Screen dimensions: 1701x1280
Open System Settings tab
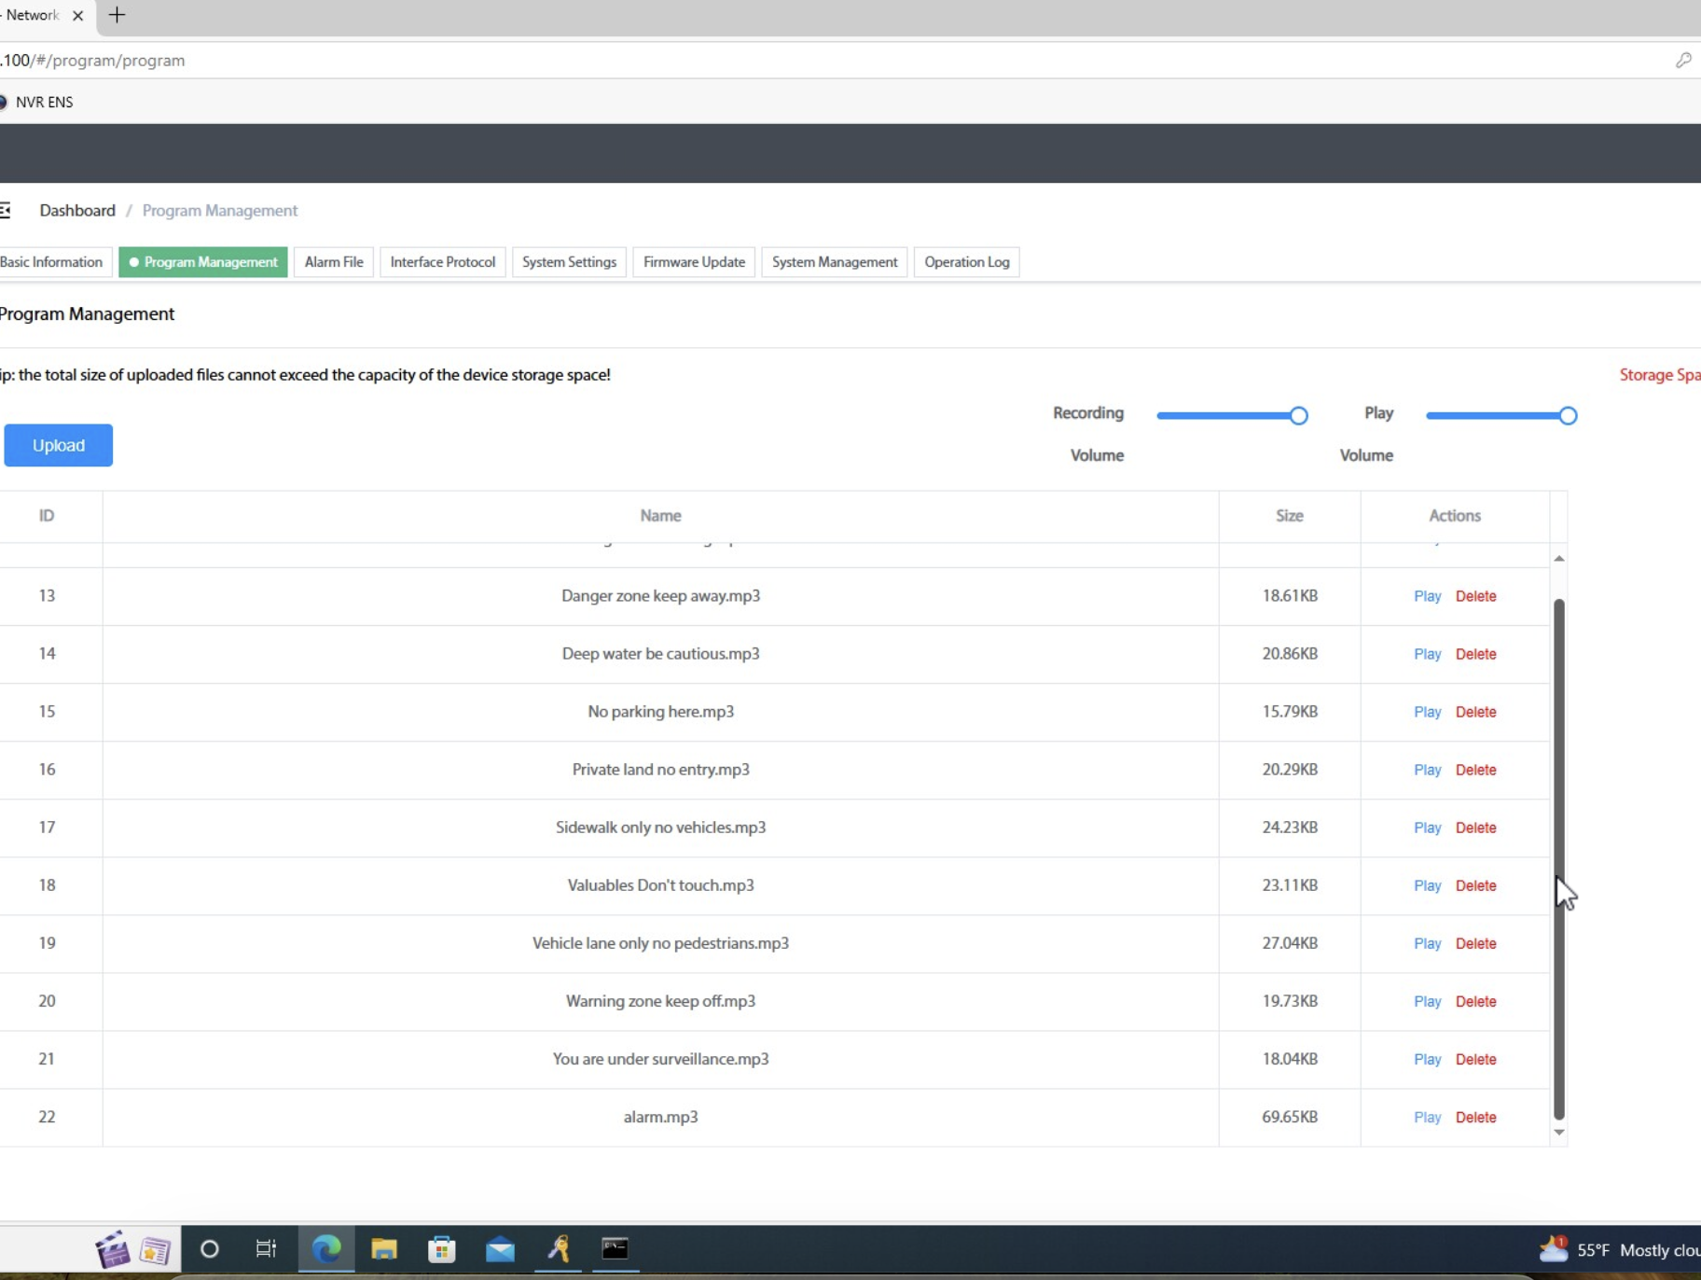(569, 262)
